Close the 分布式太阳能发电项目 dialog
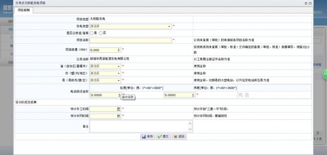The width and height of the screenshot is (327, 155). [x=310, y=3]
